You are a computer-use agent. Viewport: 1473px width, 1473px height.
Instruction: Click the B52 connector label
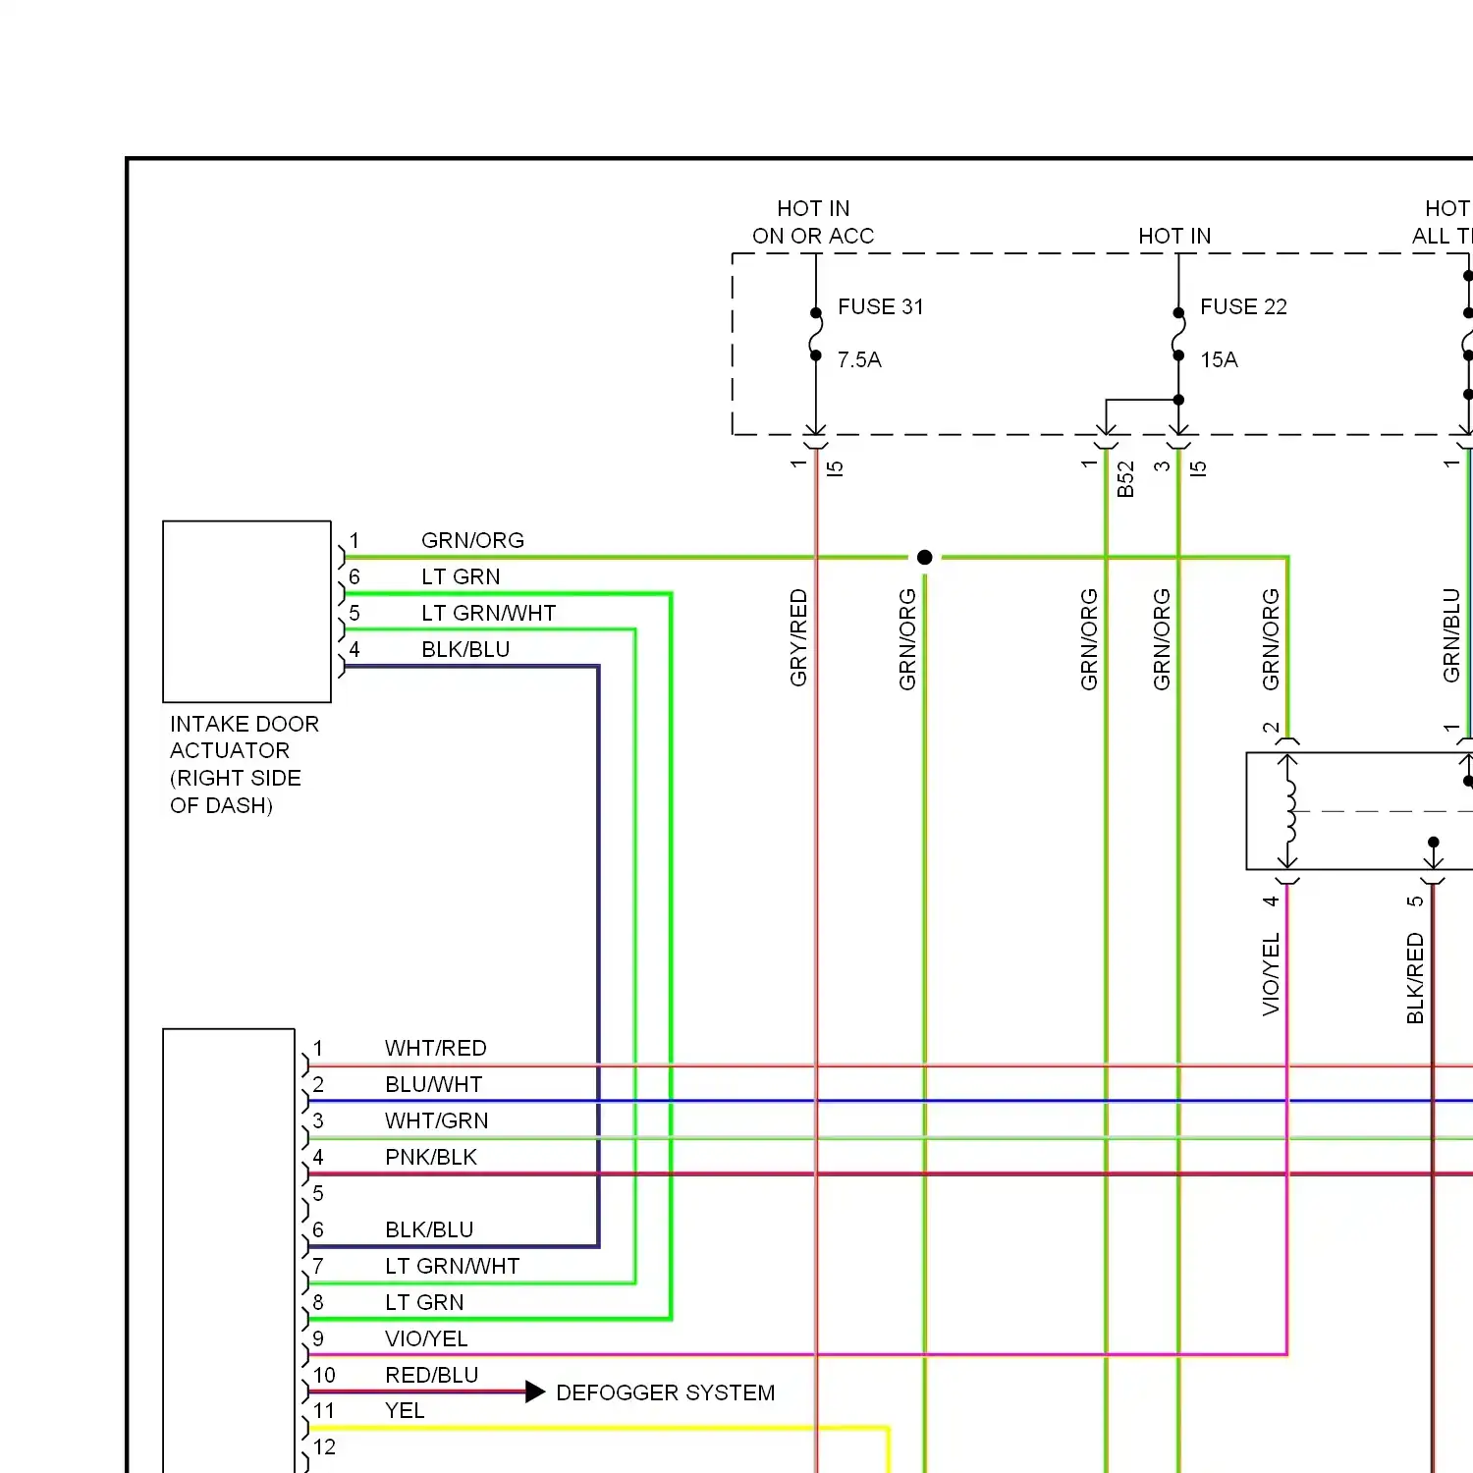point(1125,479)
